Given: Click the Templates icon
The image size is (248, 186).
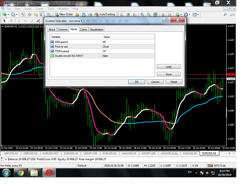Looking at the screenshot, I should [x=194, y=15].
